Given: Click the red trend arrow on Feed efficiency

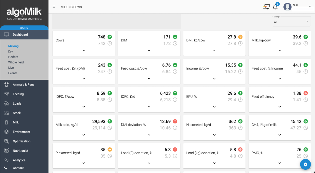Looking at the screenshot, I should coord(306,93).
